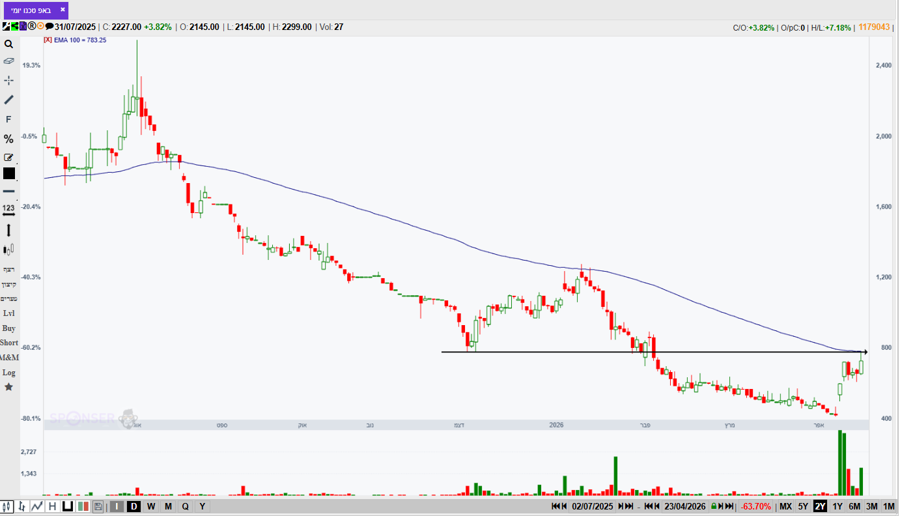Select the eraser tool in left toolbar
Image resolution: width=900 pixels, height=516 pixels.
click(x=8, y=61)
